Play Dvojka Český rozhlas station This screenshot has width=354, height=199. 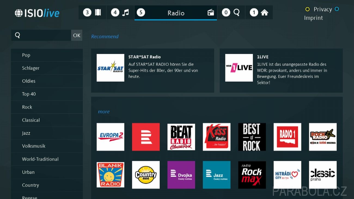pyautogui.click(x=181, y=175)
